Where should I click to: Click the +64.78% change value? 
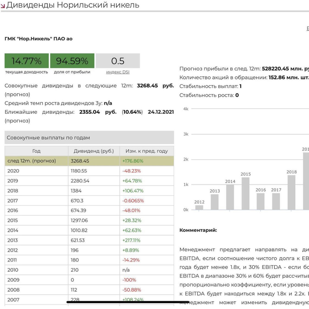click(x=132, y=181)
